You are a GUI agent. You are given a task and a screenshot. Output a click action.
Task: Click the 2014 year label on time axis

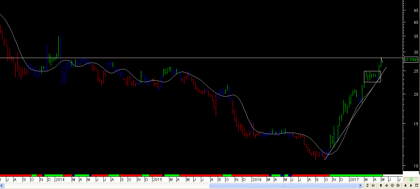coord(60,179)
